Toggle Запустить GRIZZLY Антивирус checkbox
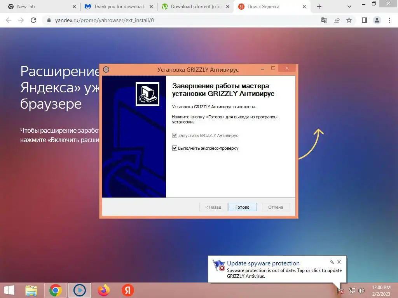 (175, 135)
